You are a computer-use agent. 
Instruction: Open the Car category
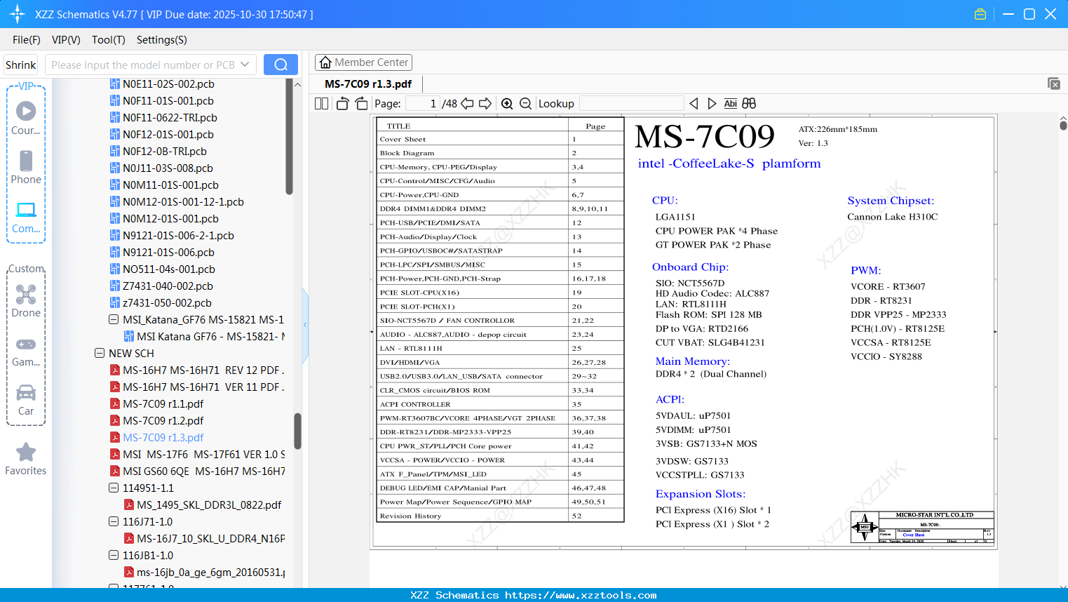tap(26, 399)
